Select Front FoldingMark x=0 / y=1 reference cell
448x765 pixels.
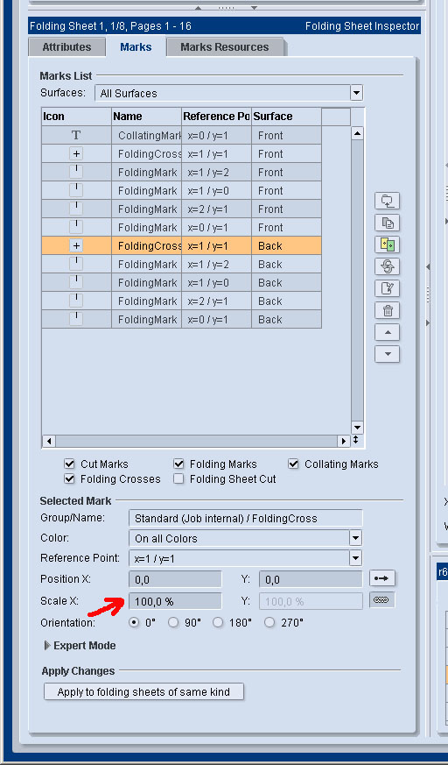coord(217,227)
